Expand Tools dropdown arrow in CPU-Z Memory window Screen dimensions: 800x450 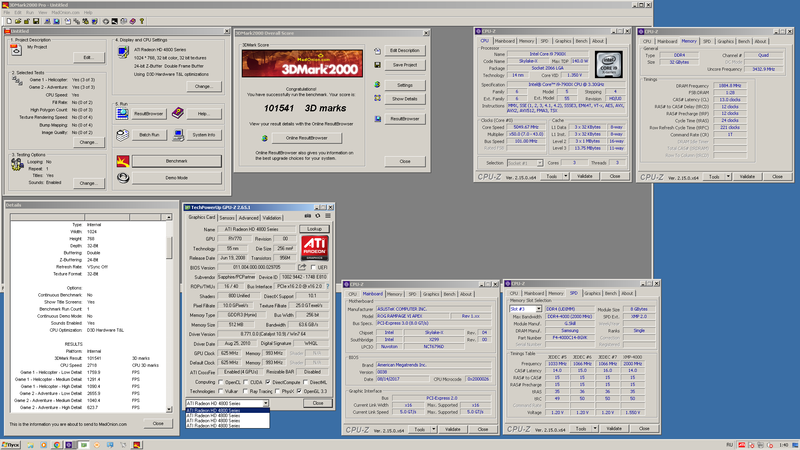point(728,177)
